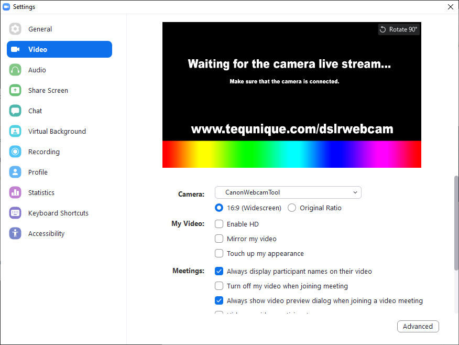The image size is (459, 345).
Task: Click the Keyboard Shortcuts keyboard icon
Action: (15, 213)
